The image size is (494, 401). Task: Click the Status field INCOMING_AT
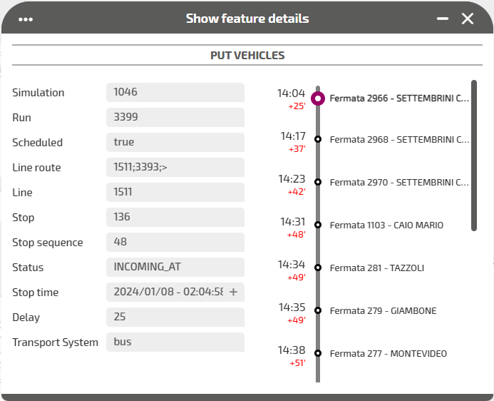(x=175, y=267)
